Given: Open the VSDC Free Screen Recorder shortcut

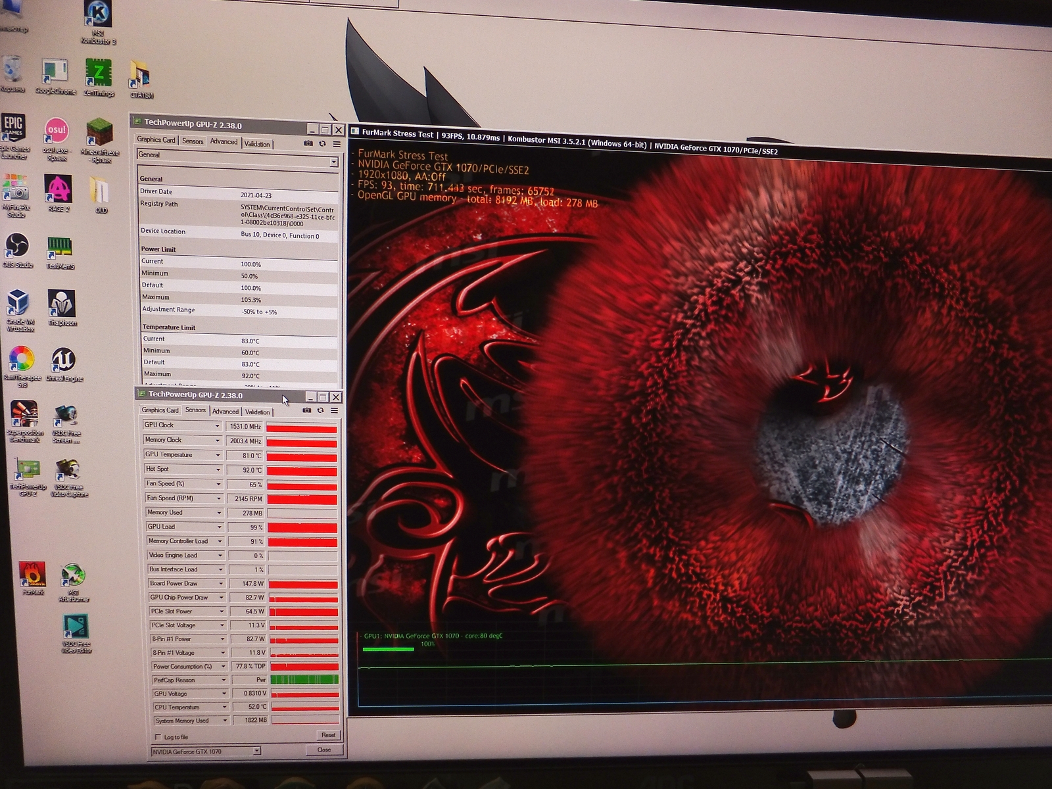Looking at the screenshot, I should 66,425.
